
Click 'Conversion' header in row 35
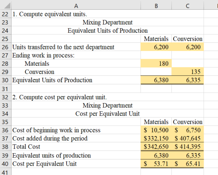coord(188,122)
